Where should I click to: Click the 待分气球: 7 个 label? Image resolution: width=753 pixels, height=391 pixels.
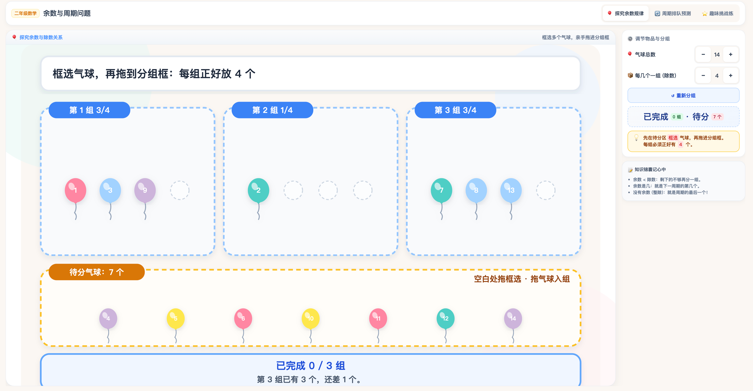tap(97, 272)
